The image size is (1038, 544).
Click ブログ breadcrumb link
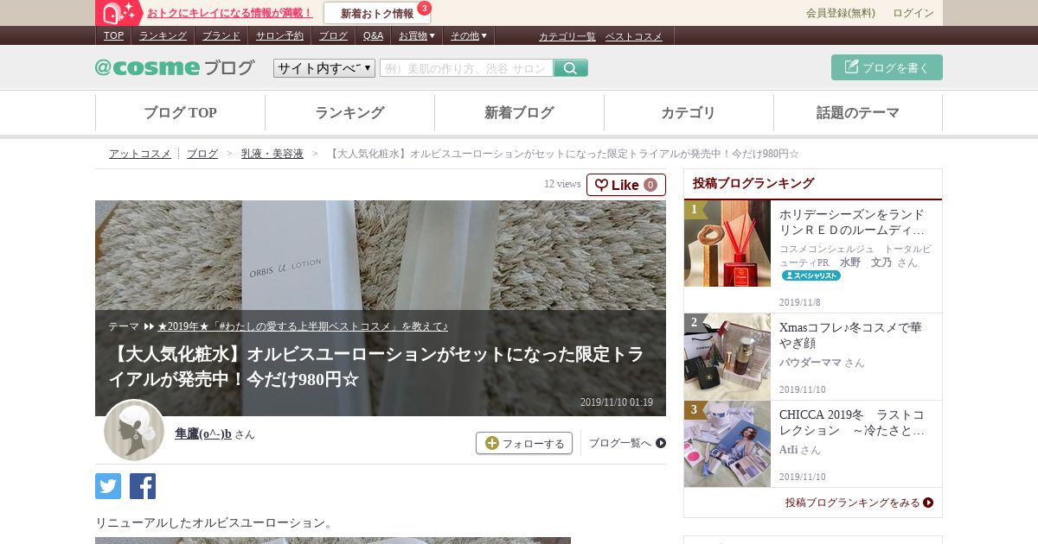point(202,154)
